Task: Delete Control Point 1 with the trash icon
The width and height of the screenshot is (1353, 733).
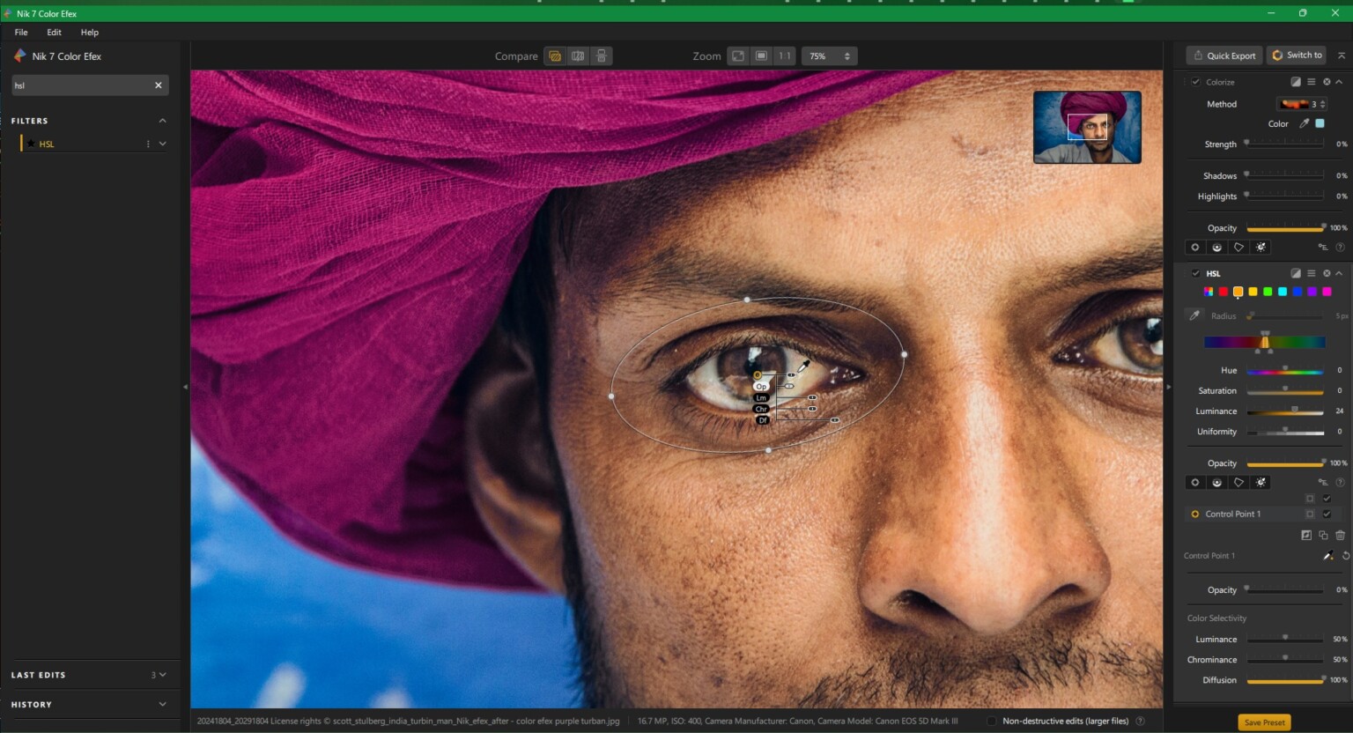Action: click(1340, 535)
